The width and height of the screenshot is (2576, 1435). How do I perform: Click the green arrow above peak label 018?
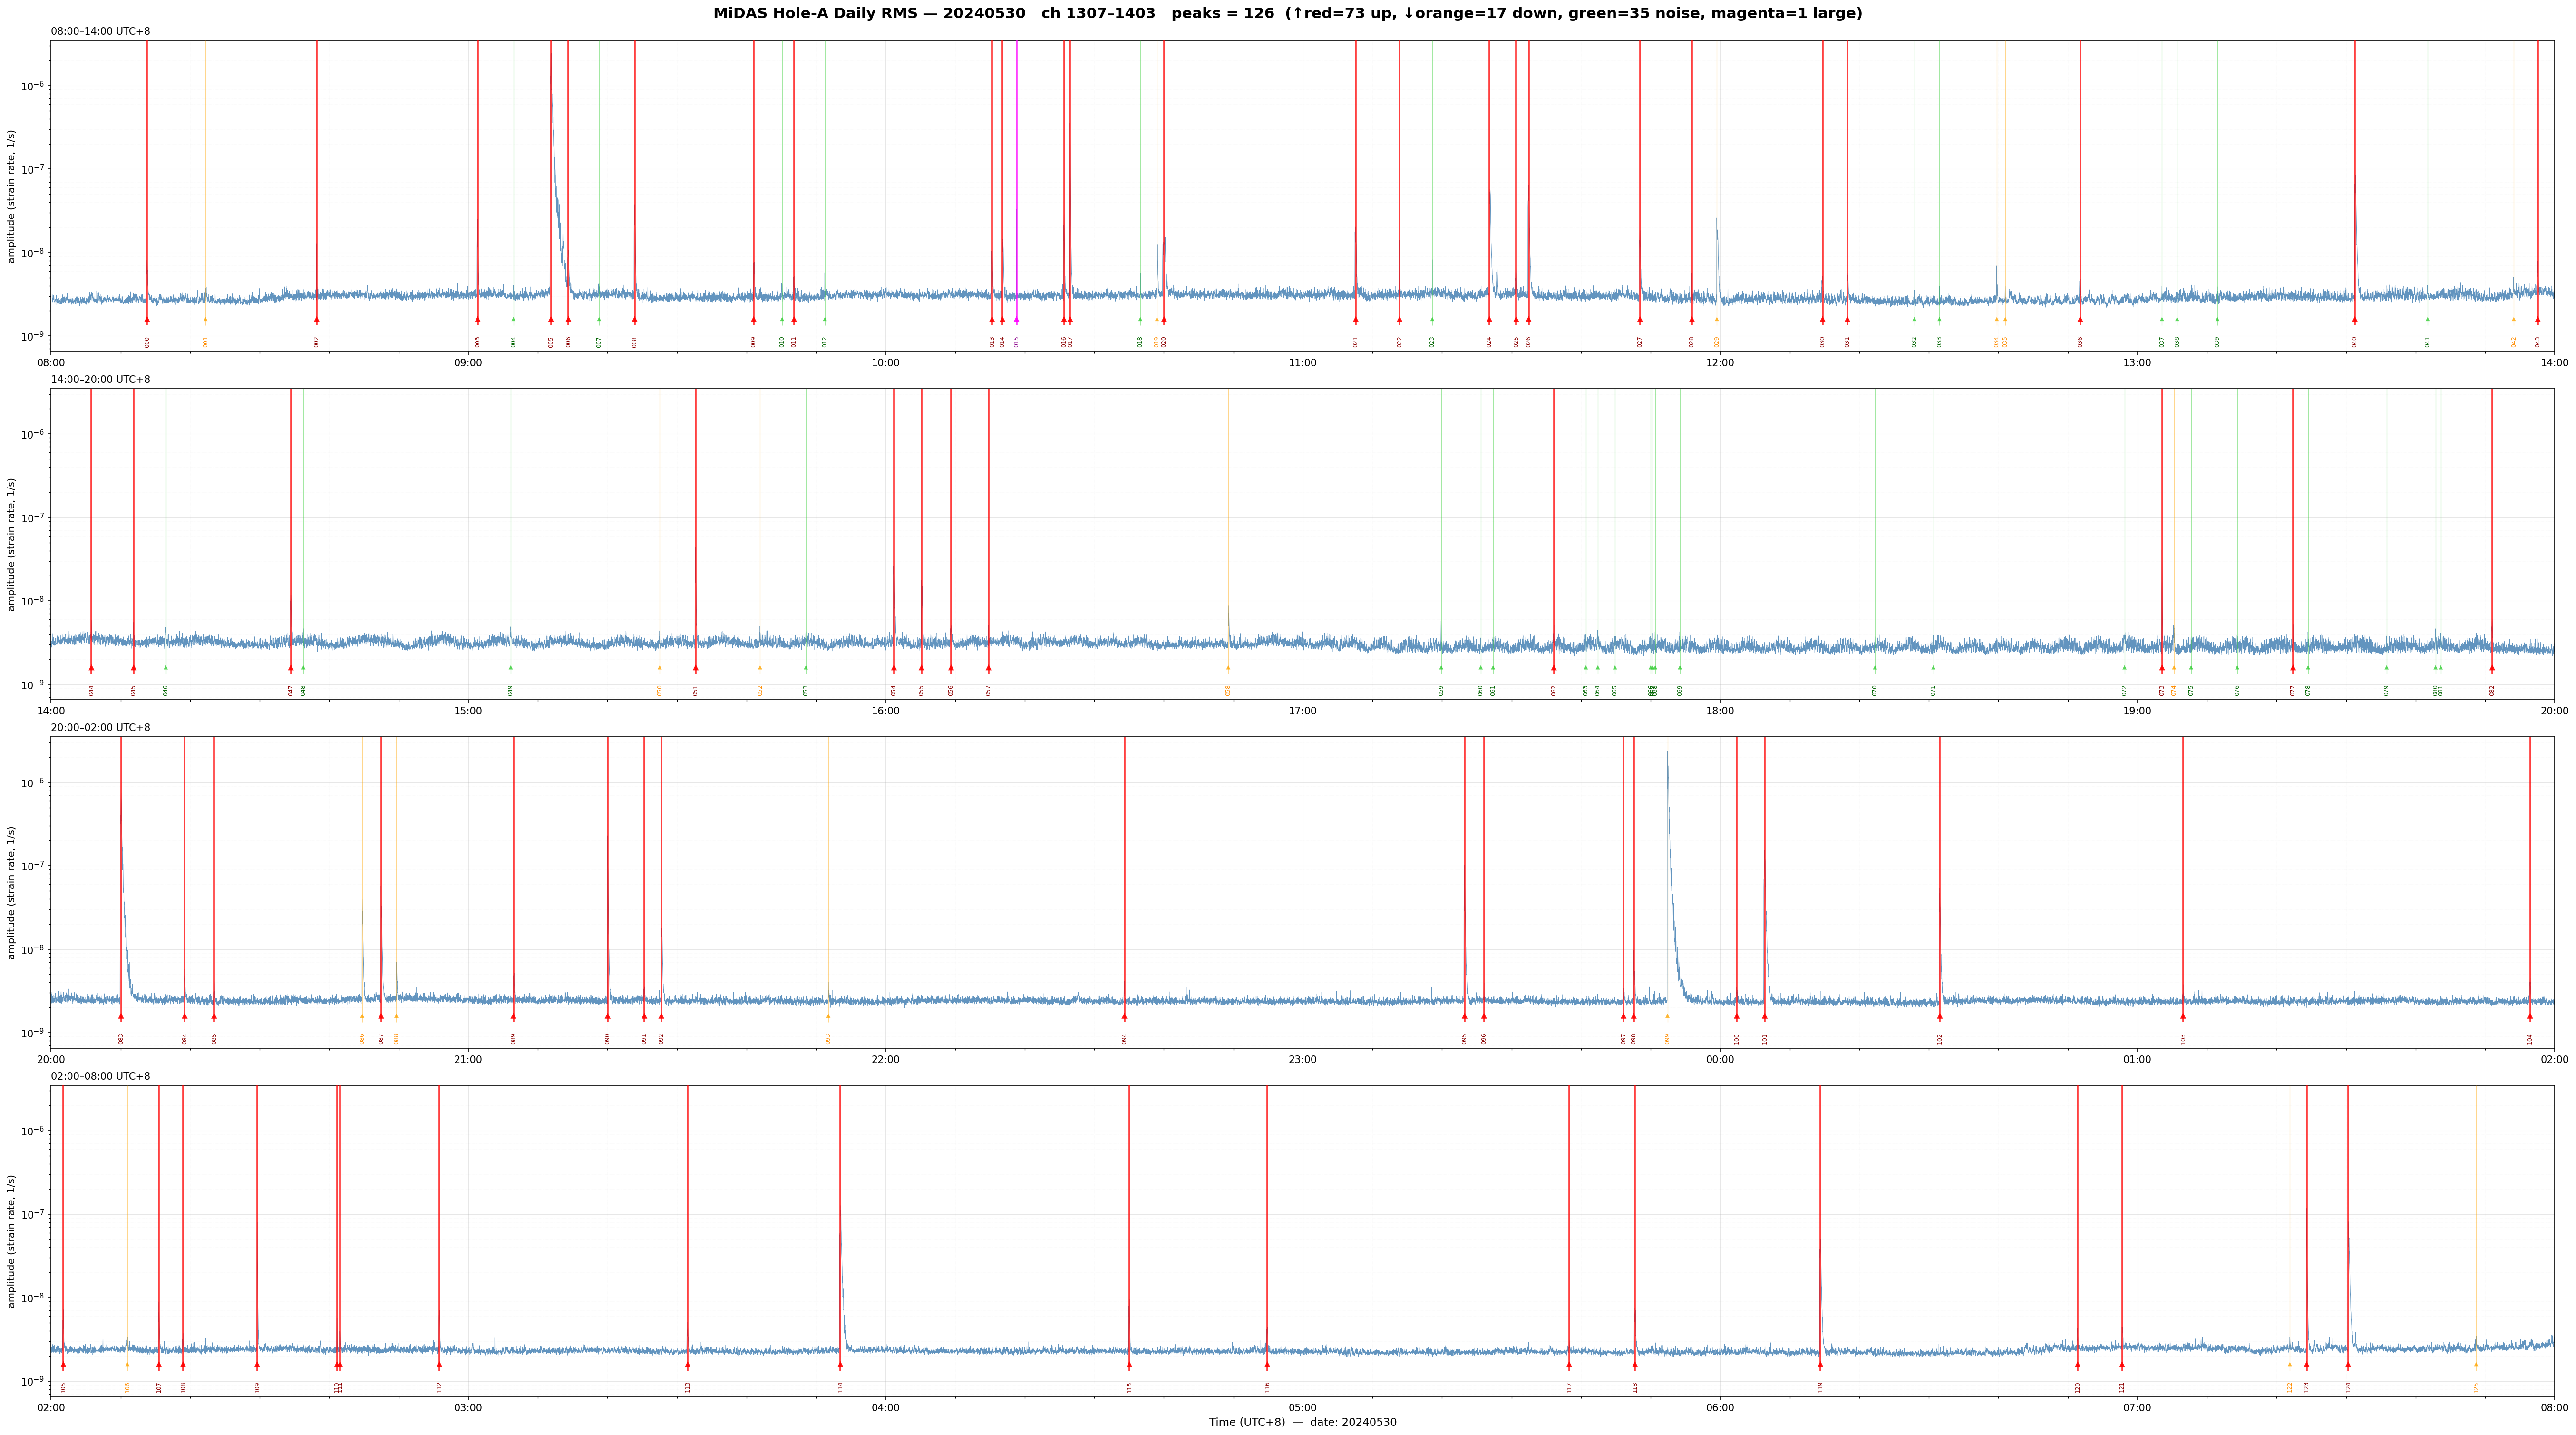click(x=1140, y=320)
